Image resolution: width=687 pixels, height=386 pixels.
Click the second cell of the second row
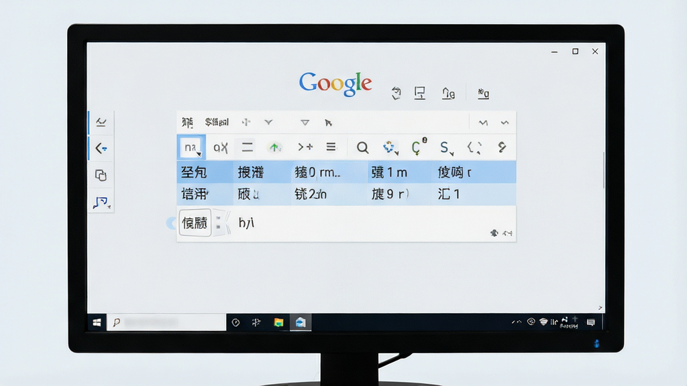(262, 194)
